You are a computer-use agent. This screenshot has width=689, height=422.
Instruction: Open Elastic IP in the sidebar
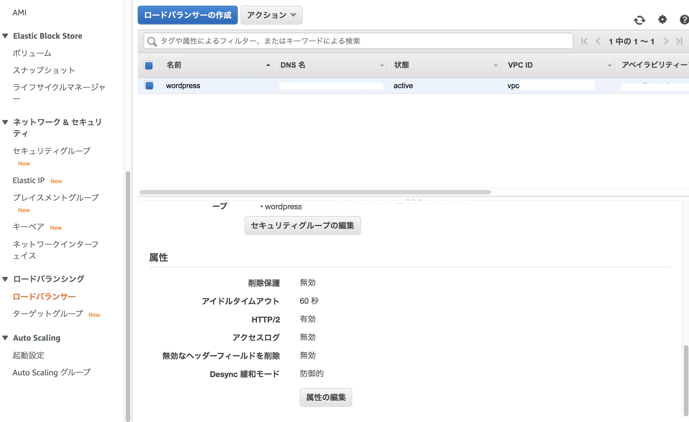coord(28,181)
